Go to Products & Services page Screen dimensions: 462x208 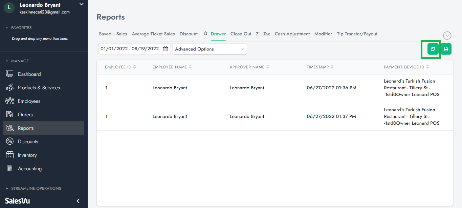tap(39, 88)
